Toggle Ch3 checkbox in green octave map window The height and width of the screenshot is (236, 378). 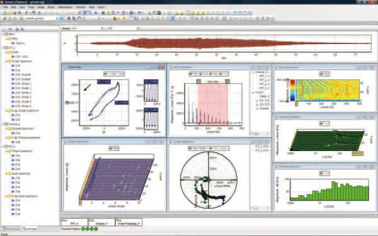[321, 123]
